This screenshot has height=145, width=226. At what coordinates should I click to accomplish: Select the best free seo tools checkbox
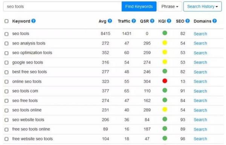[6, 72]
